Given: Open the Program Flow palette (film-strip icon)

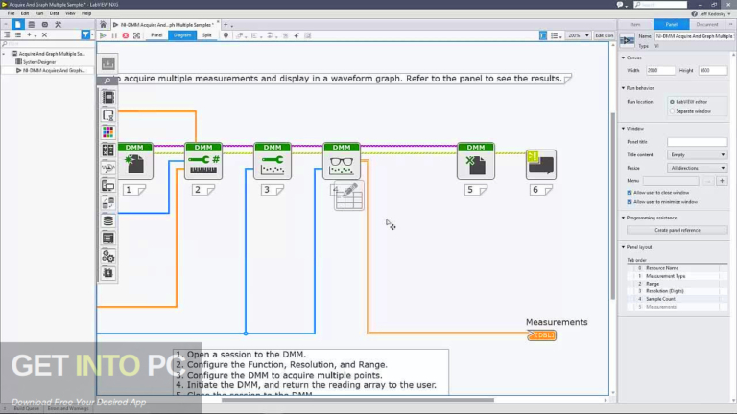Looking at the screenshot, I should click(x=108, y=97).
